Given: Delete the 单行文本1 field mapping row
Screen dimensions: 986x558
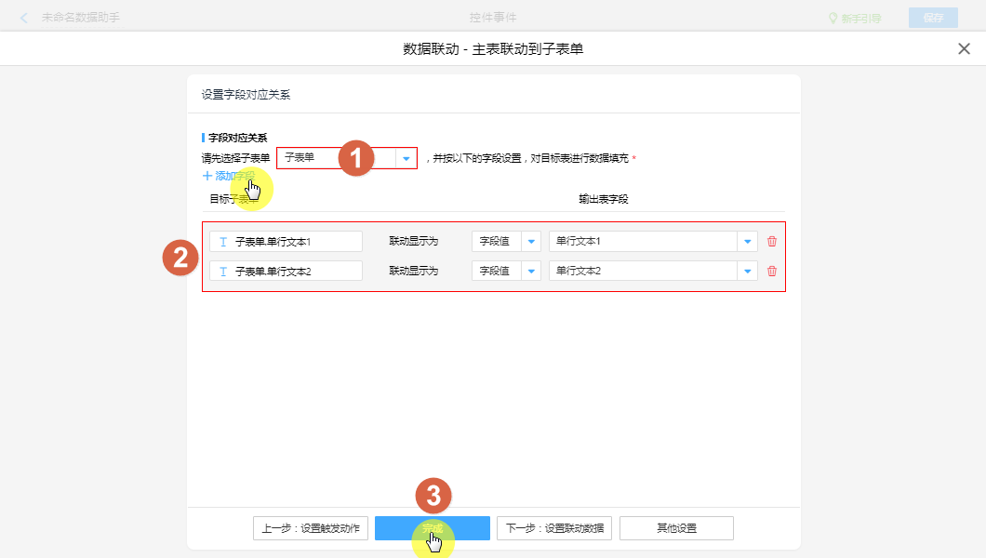Looking at the screenshot, I should [x=771, y=242].
